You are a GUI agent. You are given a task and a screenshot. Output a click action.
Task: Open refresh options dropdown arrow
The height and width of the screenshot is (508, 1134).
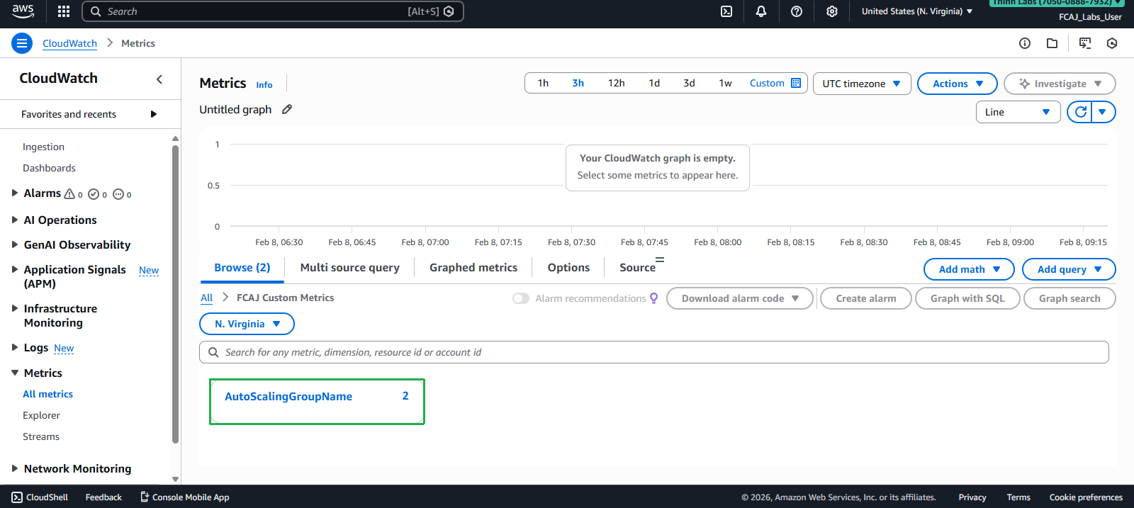click(x=1103, y=112)
